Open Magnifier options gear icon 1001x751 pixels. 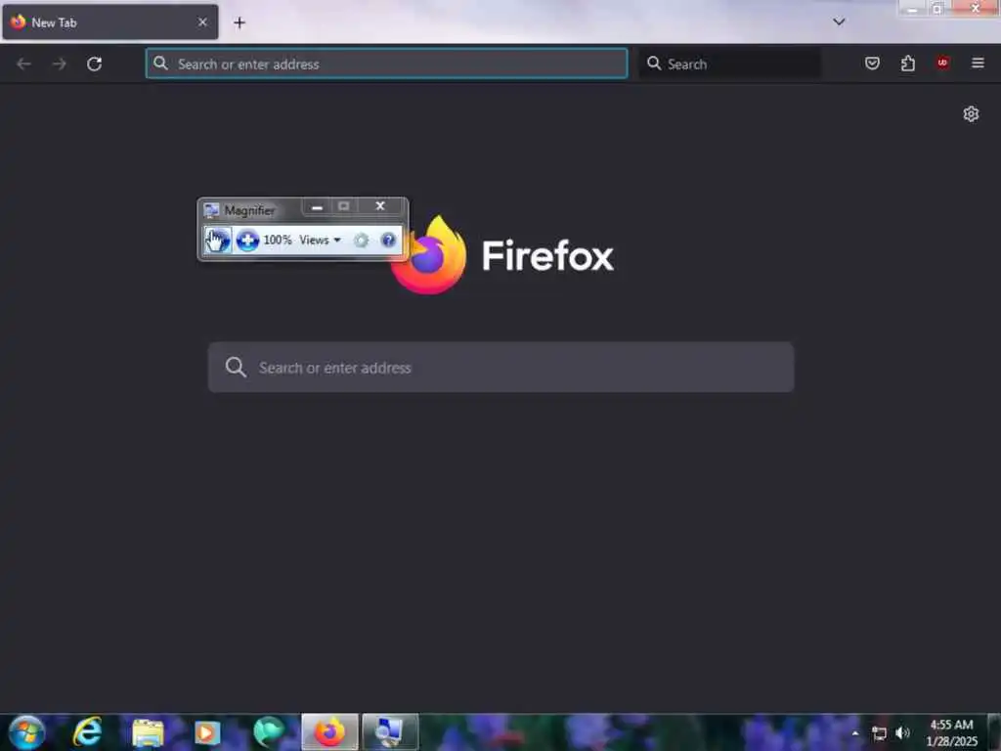[x=361, y=241]
